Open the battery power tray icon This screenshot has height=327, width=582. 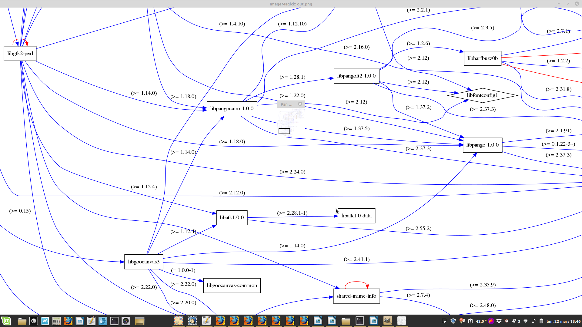click(x=541, y=321)
